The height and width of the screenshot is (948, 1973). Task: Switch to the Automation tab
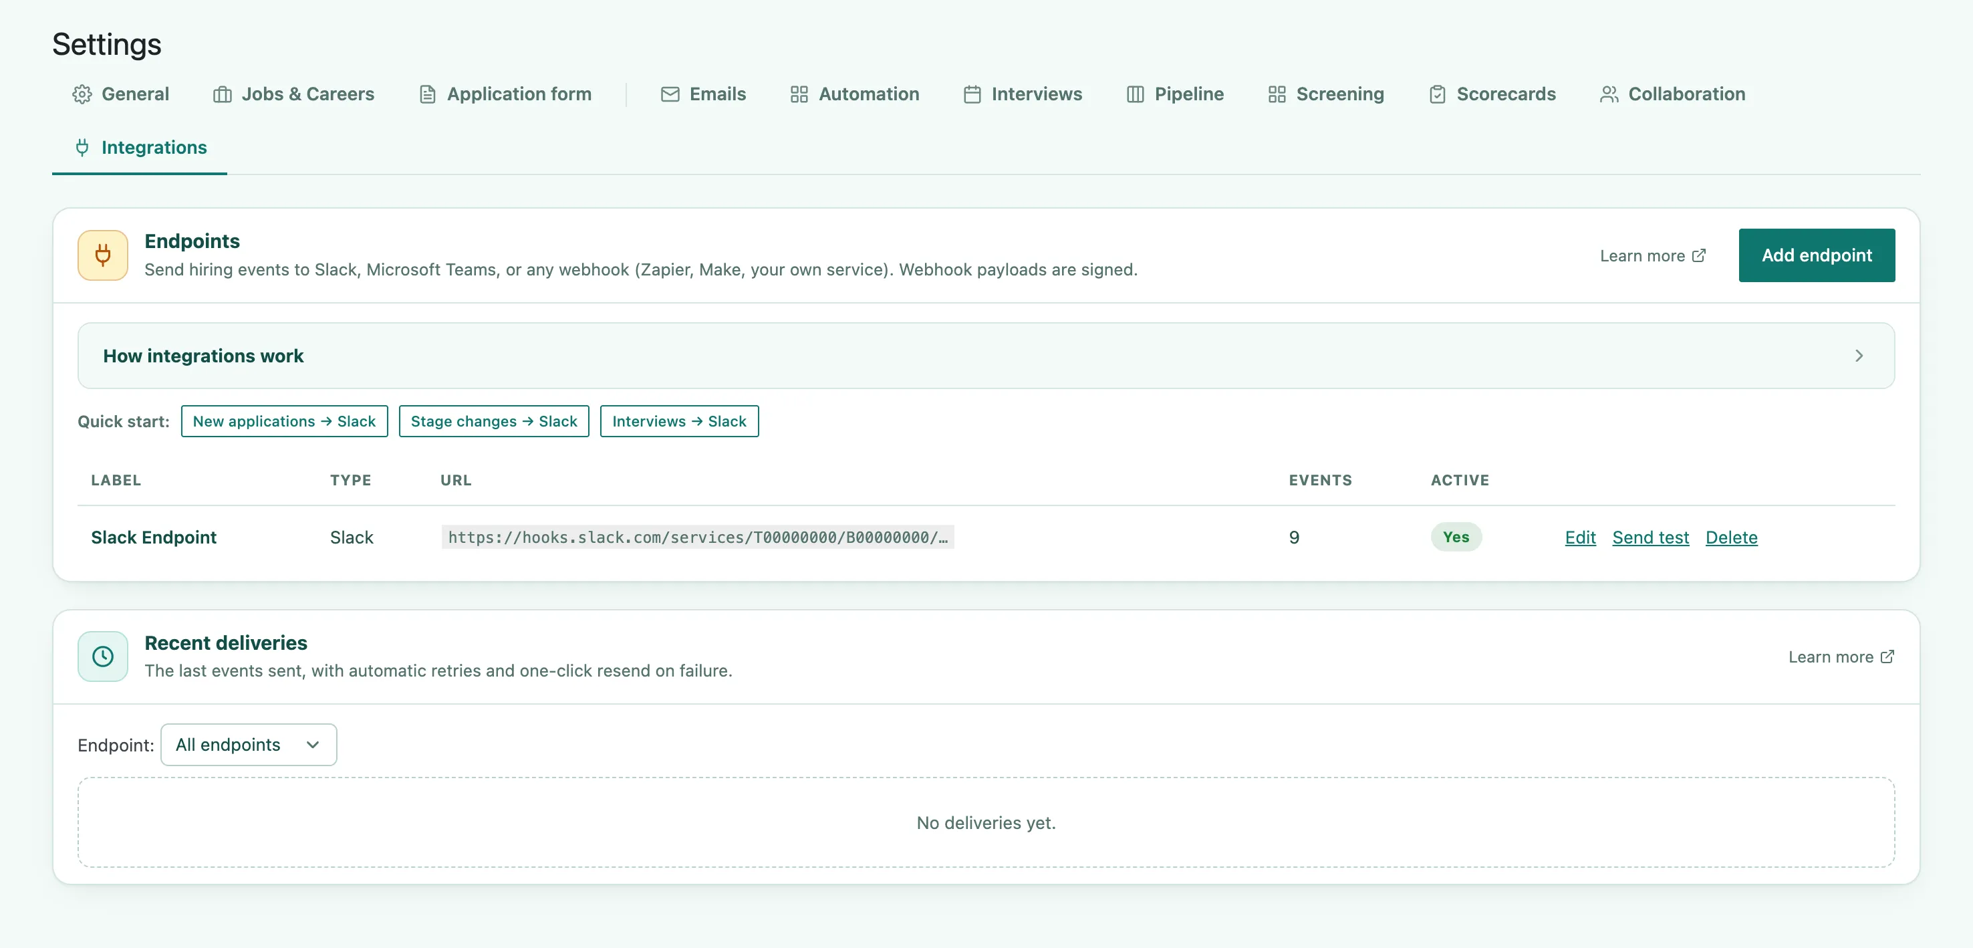point(855,94)
